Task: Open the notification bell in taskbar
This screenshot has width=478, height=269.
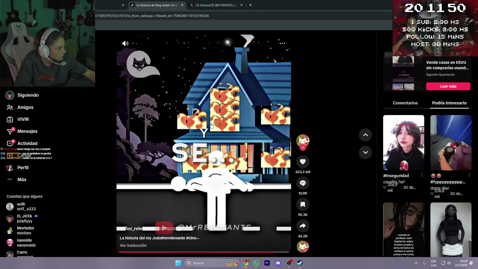Action: (471, 263)
